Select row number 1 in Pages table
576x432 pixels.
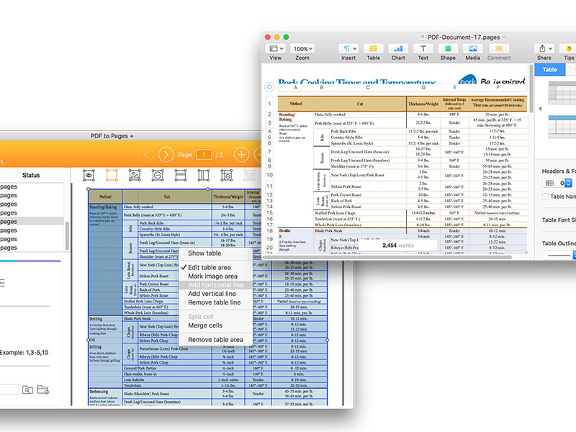click(x=269, y=104)
